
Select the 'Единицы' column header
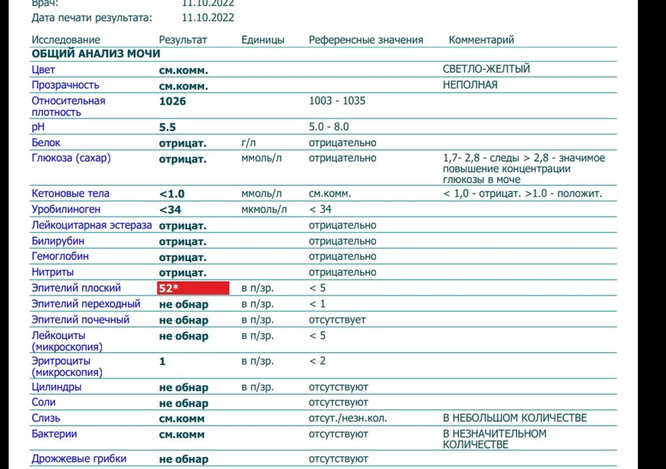(x=263, y=40)
